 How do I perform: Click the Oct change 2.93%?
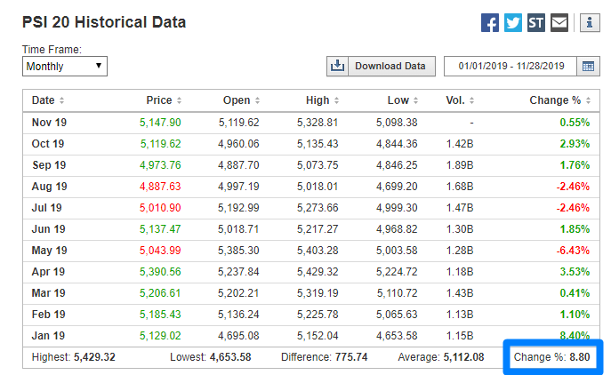575,144
